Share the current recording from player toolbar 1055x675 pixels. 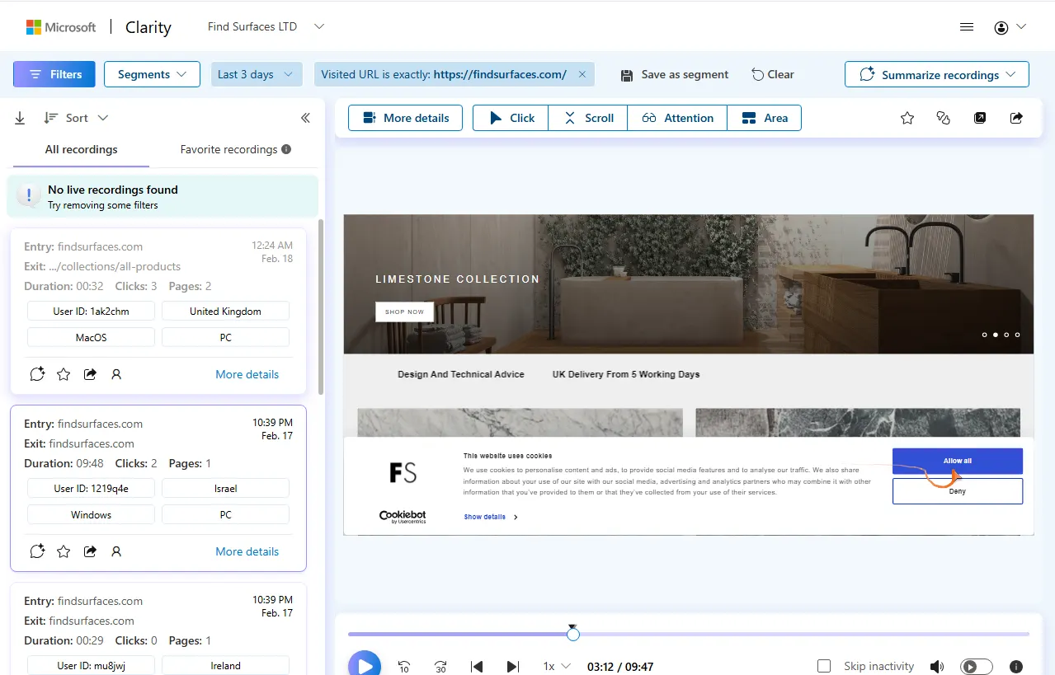1016,118
